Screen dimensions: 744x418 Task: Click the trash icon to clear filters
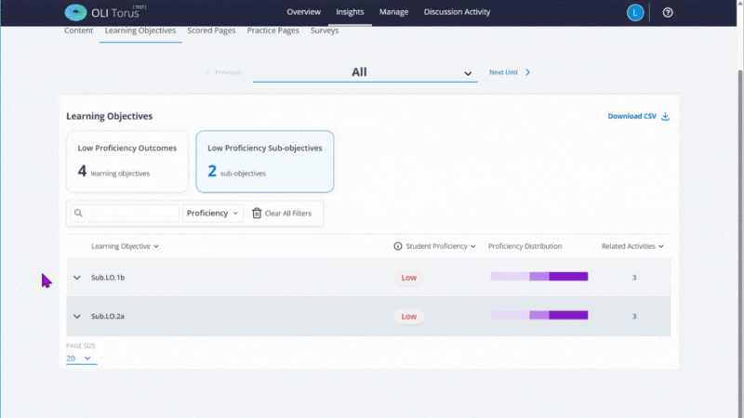257,213
